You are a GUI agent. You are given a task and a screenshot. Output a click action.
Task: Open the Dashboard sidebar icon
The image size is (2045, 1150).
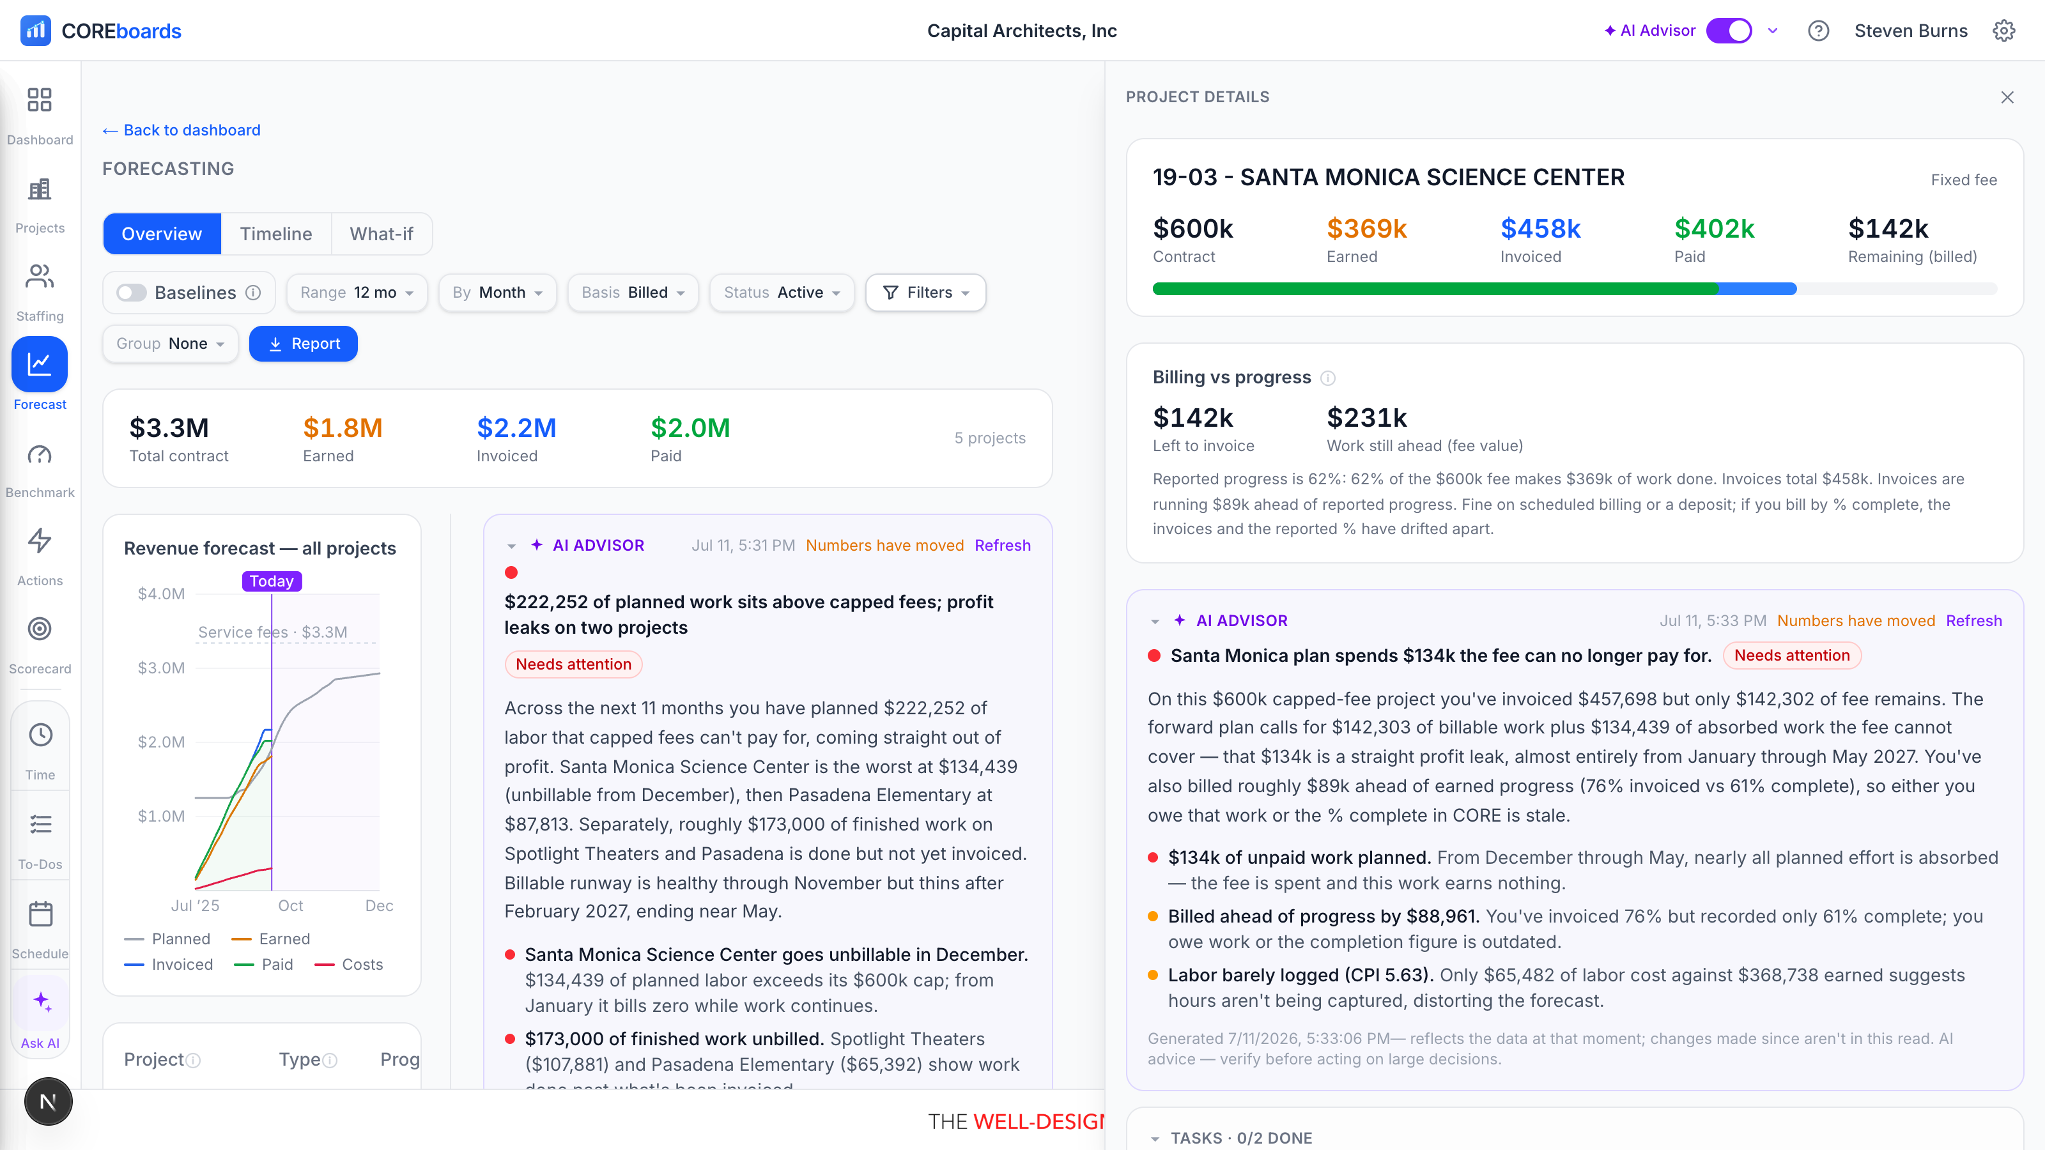pos(40,99)
